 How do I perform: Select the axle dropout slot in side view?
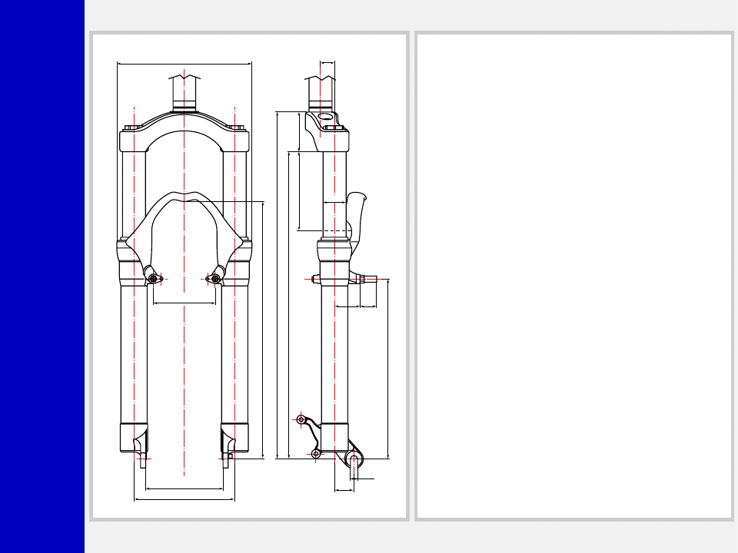click(x=354, y=460)
